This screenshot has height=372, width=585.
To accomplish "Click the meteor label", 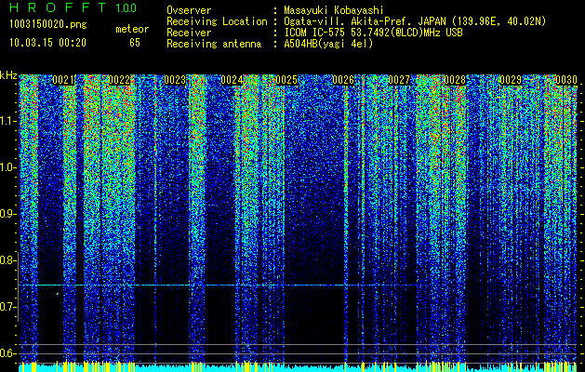I will point(132,29).
